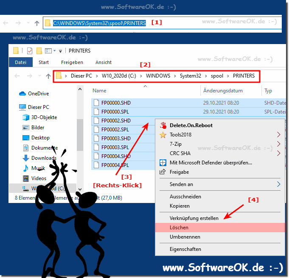Click the folder icon at the title bar's left

[16, 50]
